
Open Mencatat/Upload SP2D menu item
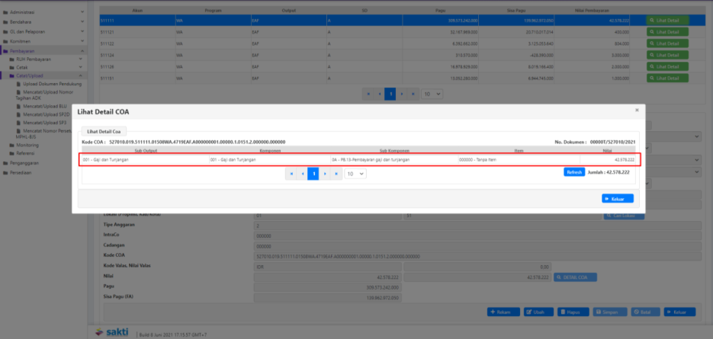[45, 114]
